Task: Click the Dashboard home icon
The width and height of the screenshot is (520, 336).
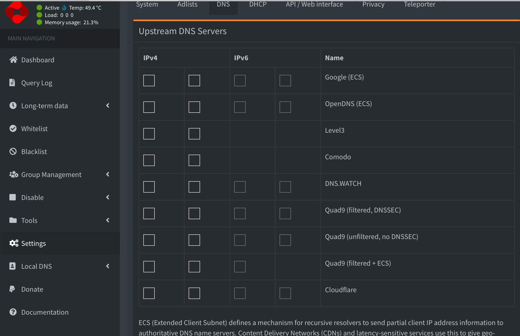Action: tap(13, 60)
